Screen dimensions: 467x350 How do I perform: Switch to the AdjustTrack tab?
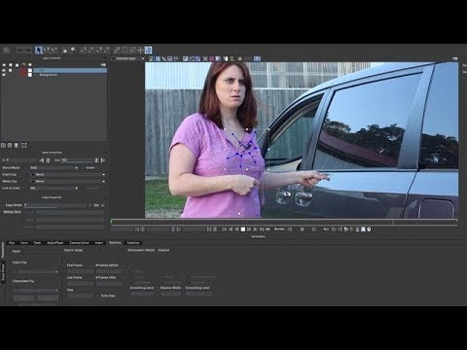[x=55, y=242]
